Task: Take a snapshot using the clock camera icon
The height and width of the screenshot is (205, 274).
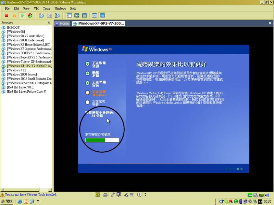Action: pyautogui.click(x=41, y=15)
